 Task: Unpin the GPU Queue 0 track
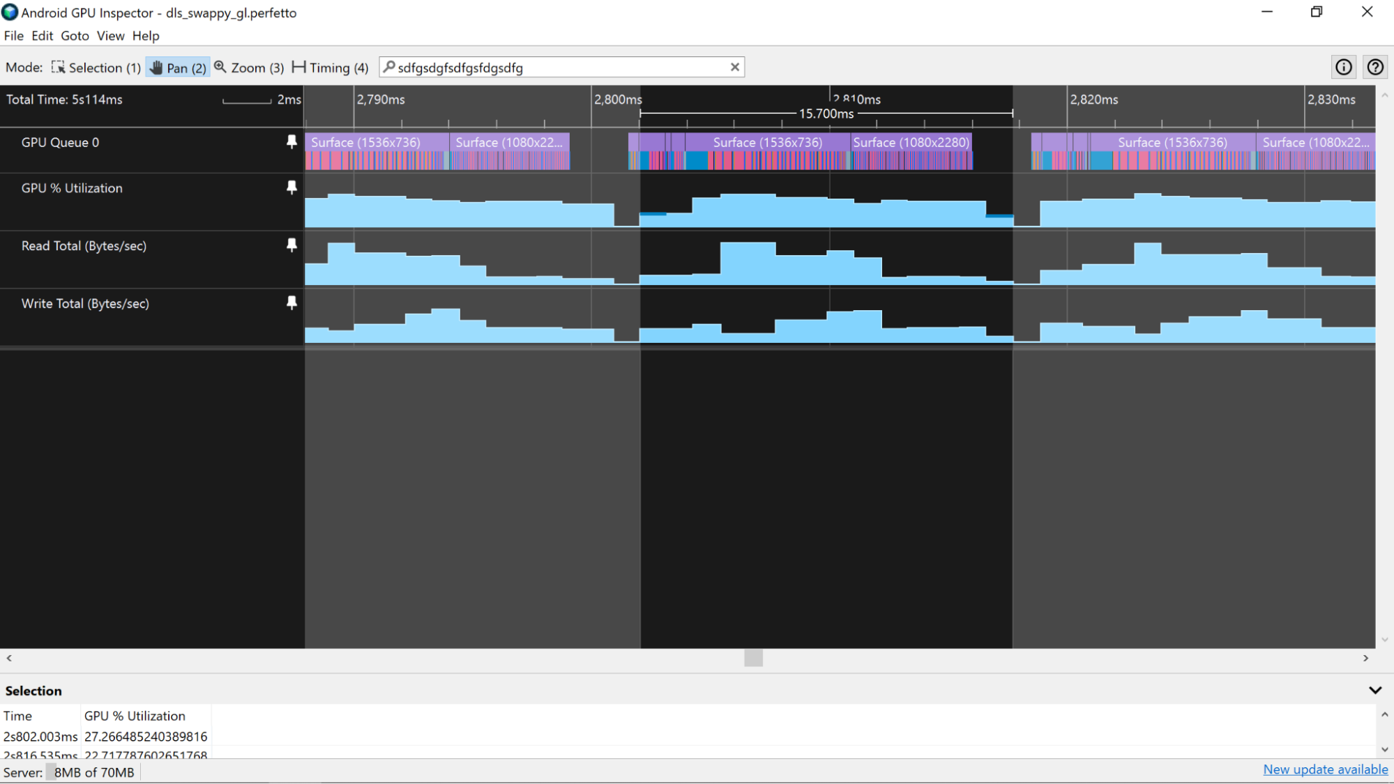click(x=291, y=142)
